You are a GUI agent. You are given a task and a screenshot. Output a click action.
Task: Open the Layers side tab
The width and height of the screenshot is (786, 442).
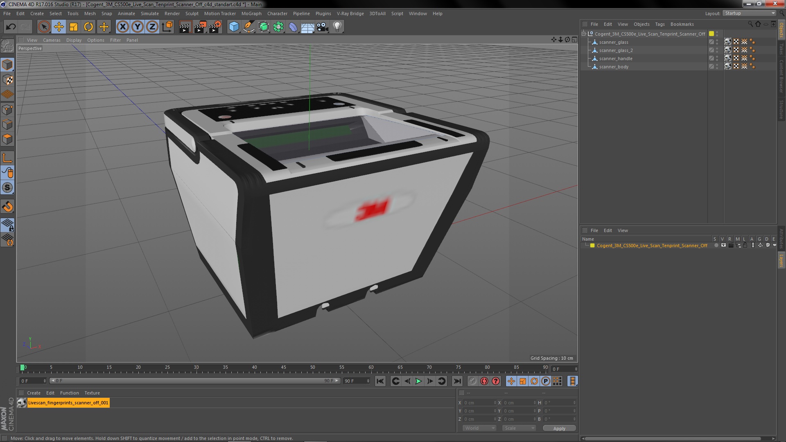point(781,261)
